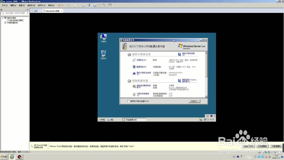Open the 虚拟机 menu
Image resolution: width=284 pixels, height=160 pixels.
(31, 5)
